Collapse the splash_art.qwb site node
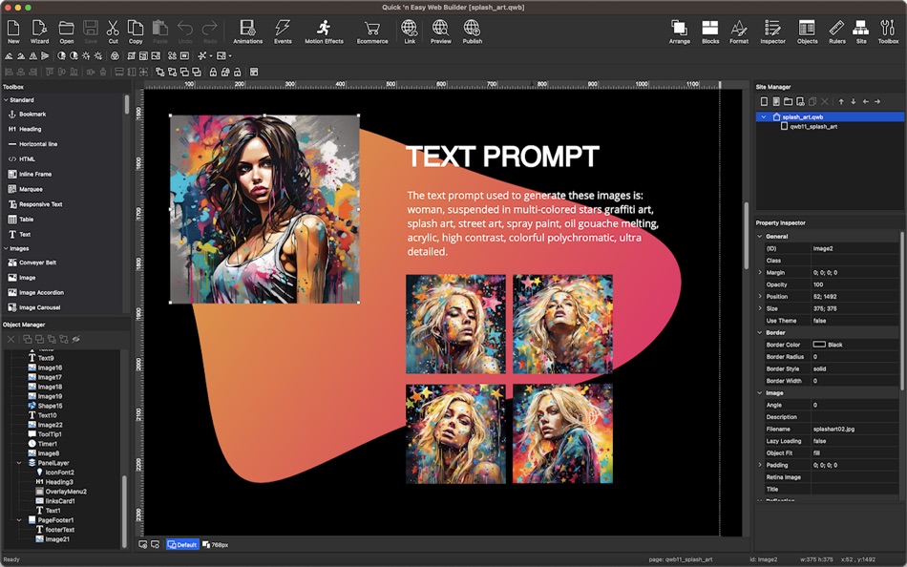The height and width of the screenshot is (567, 907). 764,116
